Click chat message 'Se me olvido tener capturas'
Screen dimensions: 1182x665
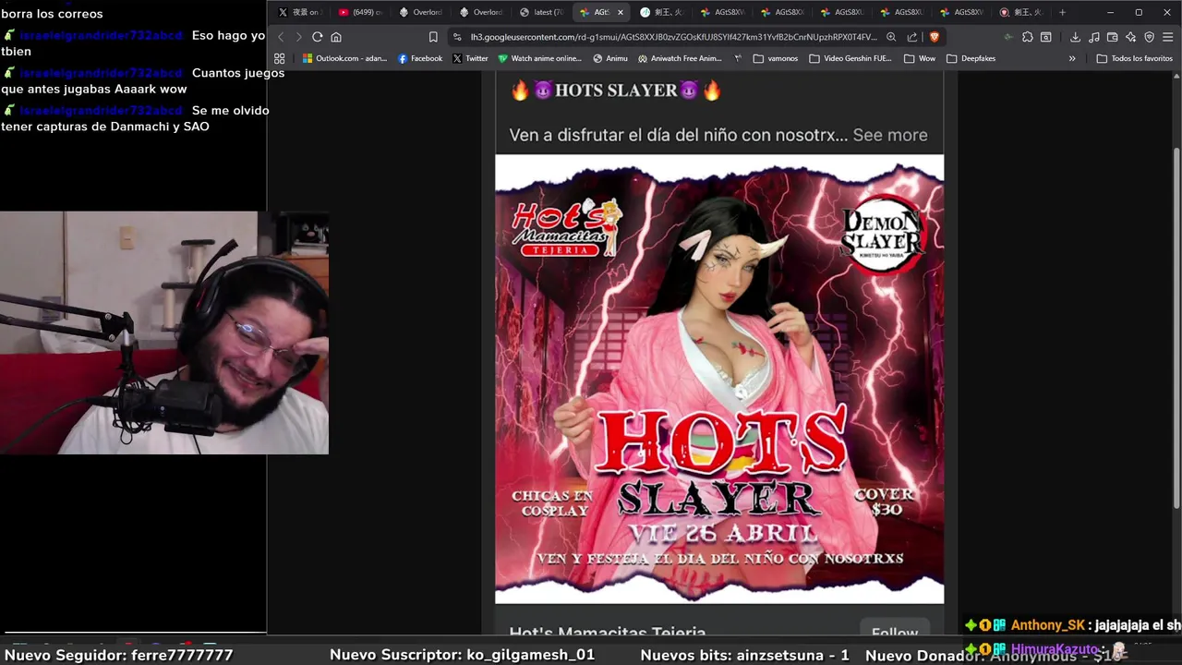[x=135, y=118]
